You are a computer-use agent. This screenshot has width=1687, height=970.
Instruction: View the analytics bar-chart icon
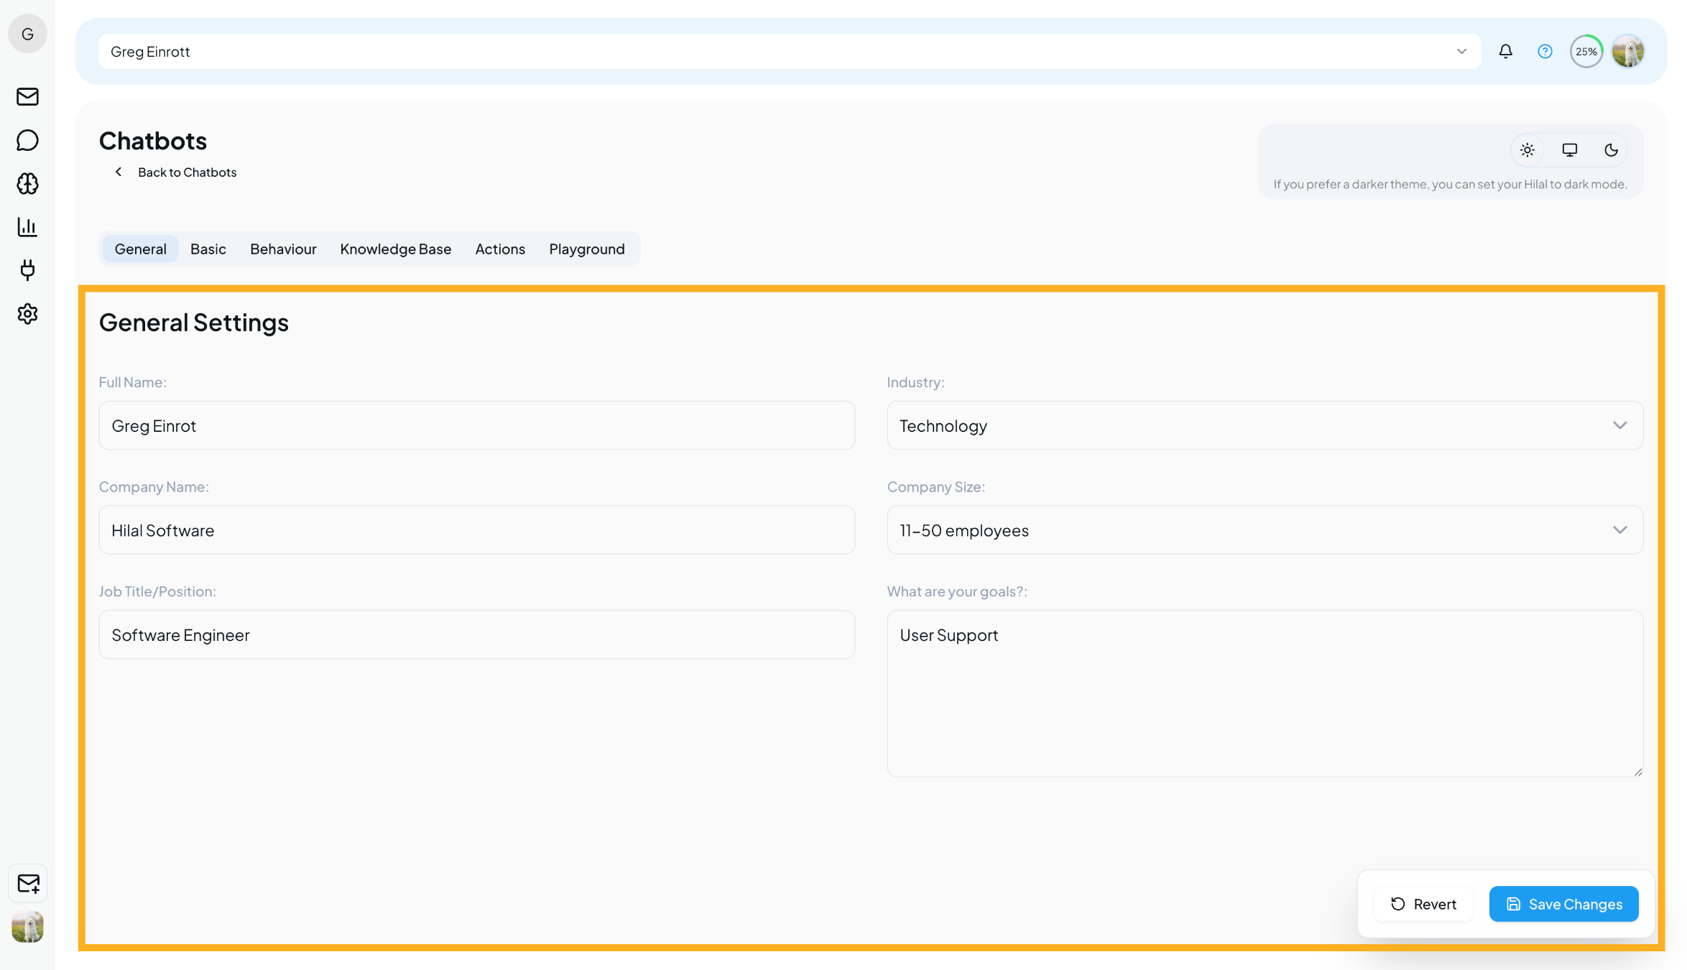(x=27, y=227)
